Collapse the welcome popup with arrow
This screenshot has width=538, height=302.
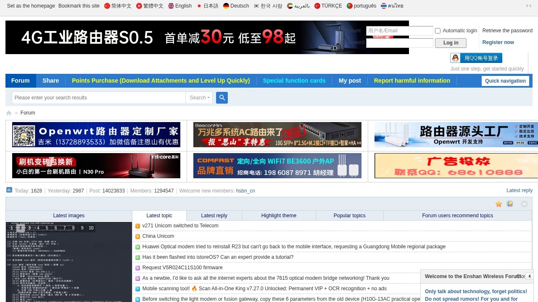point(529,276)
